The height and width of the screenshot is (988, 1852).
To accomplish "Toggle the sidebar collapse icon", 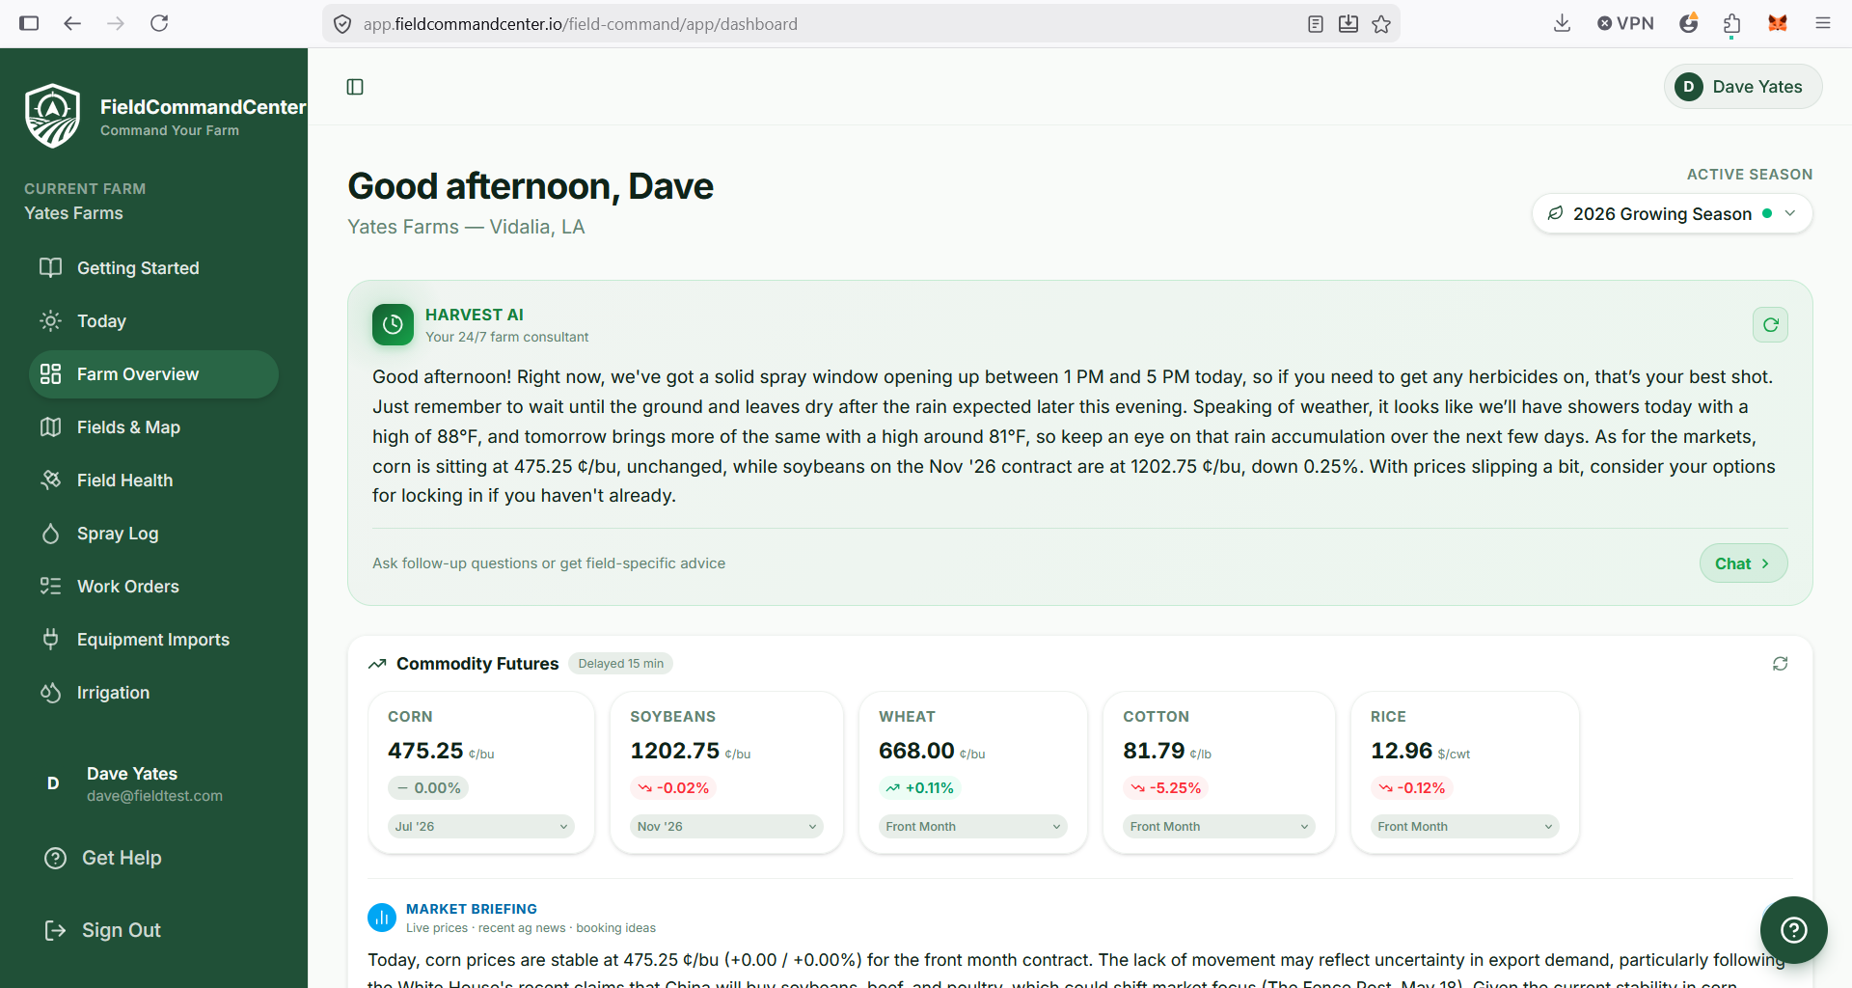I will (355, 87).
